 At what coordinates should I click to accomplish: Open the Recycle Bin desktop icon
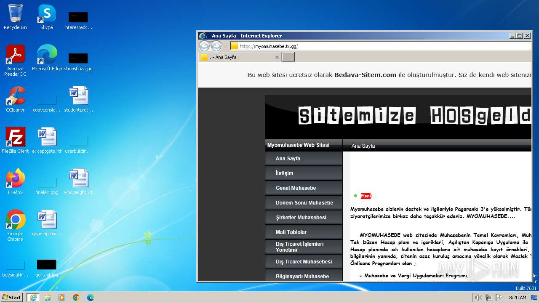point(15,17)
